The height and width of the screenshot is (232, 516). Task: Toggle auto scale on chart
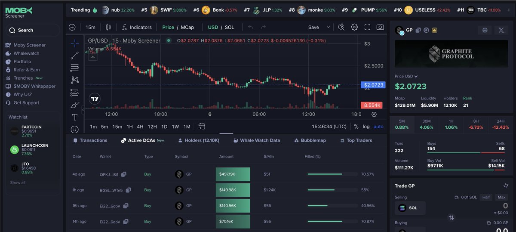pos(378,127)
